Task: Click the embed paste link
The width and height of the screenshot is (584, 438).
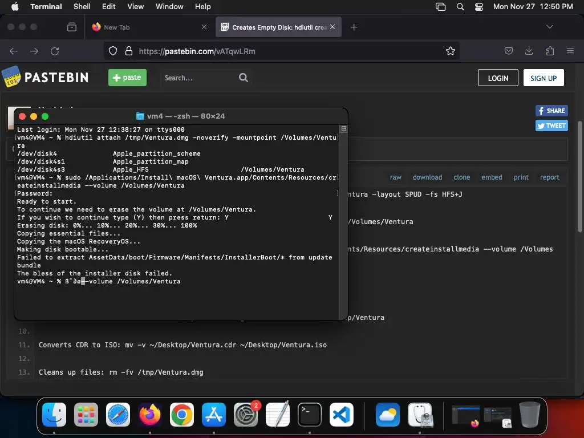Action: coord(492,177)
